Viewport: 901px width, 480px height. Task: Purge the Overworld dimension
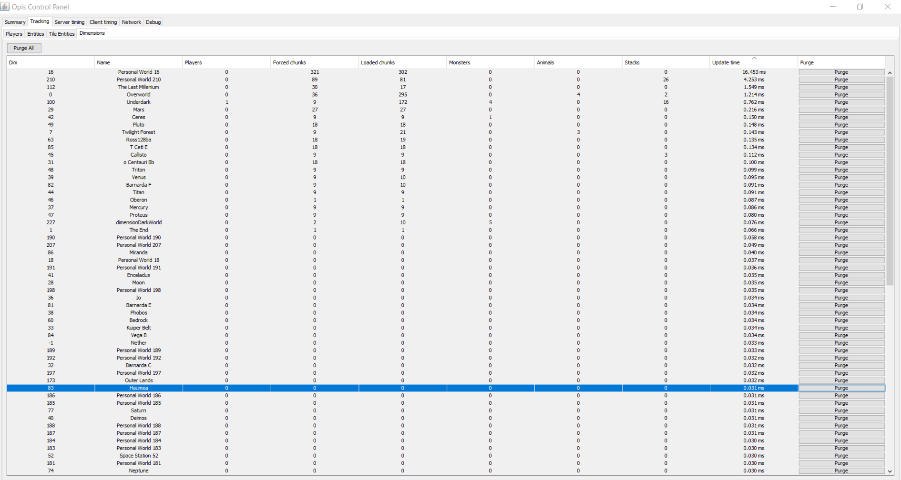[841, 94]
